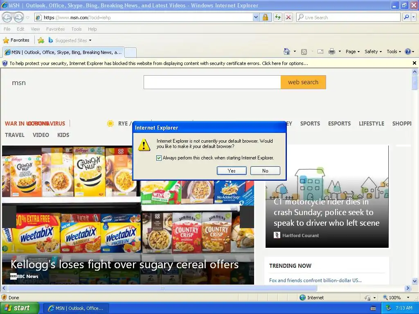The height and width of the screenshot is (314, 419).
Task: Open the Edit menu
Action: tap(20, 29)
